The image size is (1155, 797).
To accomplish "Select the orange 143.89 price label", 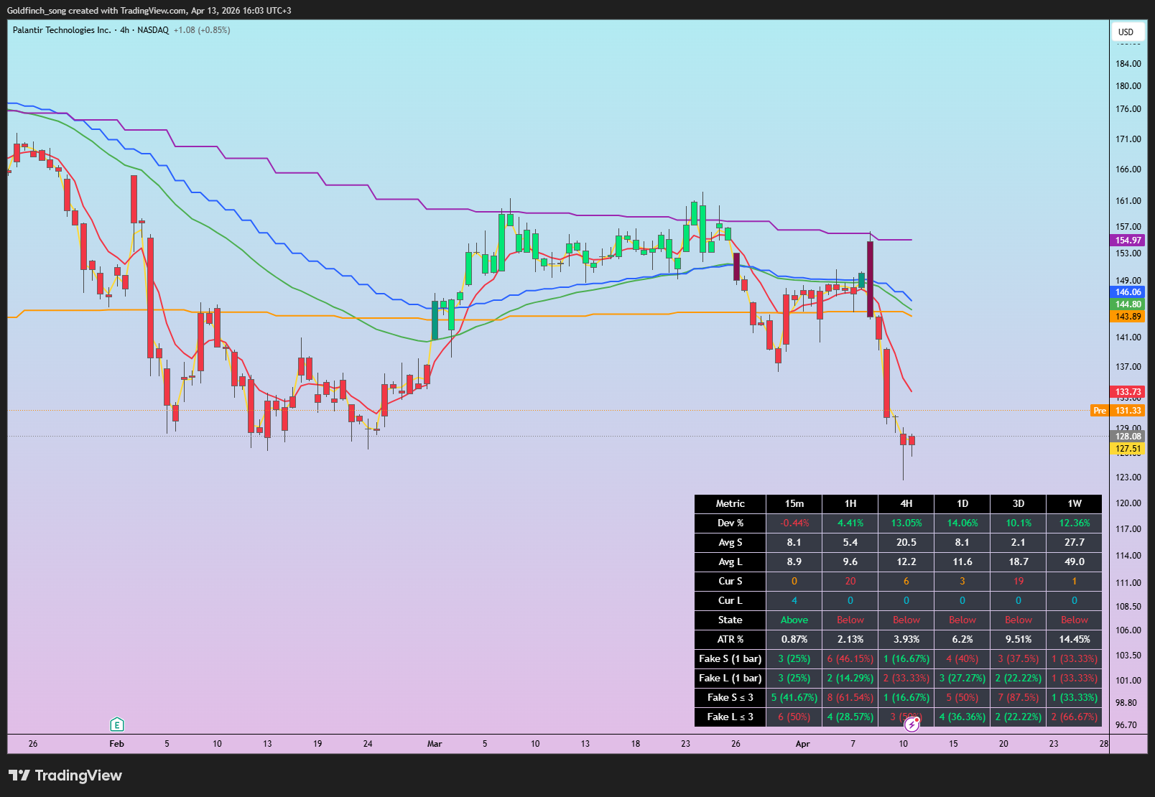I will tap(1128, 317).
